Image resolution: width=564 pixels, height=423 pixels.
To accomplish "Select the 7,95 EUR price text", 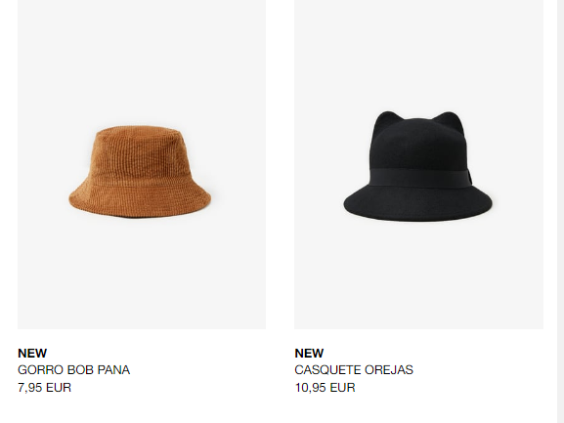I will (45, 388).
